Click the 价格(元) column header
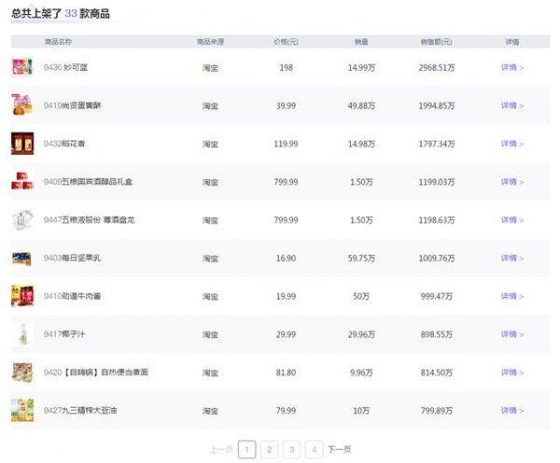 click(287, 42)
